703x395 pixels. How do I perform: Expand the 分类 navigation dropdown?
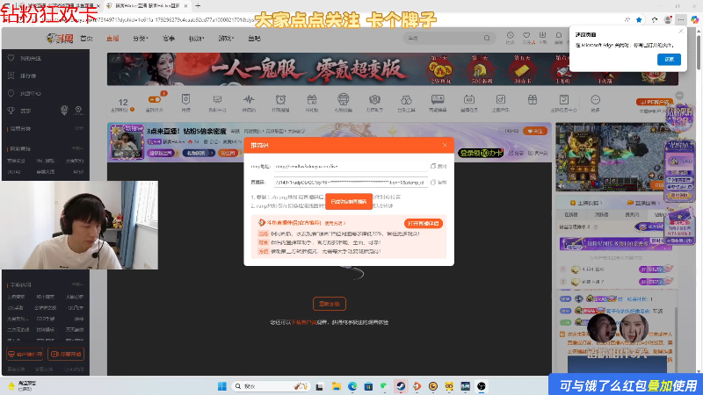coord(141,39)
